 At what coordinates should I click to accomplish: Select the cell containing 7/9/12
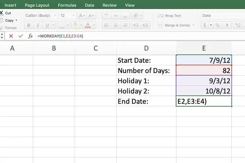click(204, 60)
